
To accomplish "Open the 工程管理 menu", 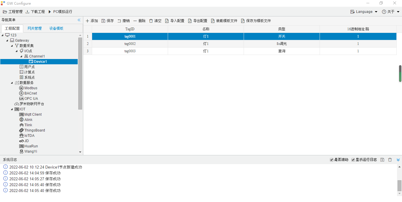I will (13, 12).
